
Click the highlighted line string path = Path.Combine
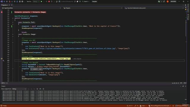coord(46,59)
